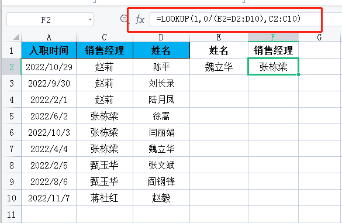Select row 9 header

pos(12,181)
